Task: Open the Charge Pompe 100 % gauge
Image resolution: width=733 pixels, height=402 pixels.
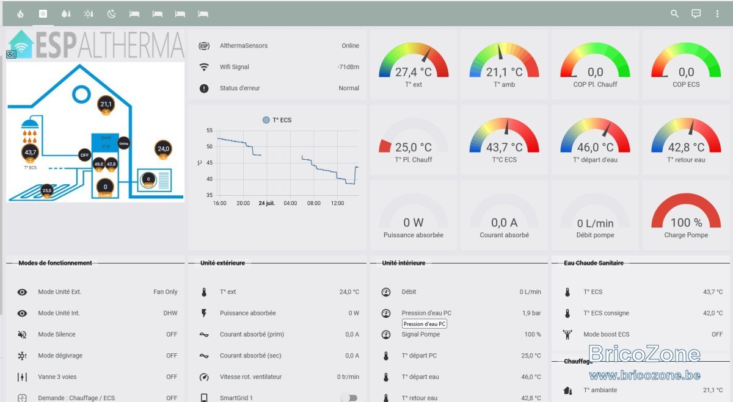Action: tap(686, 215)
